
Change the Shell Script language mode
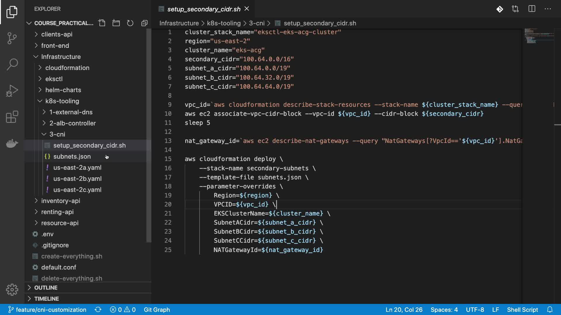pyautogui.click(x=522, y=310)
